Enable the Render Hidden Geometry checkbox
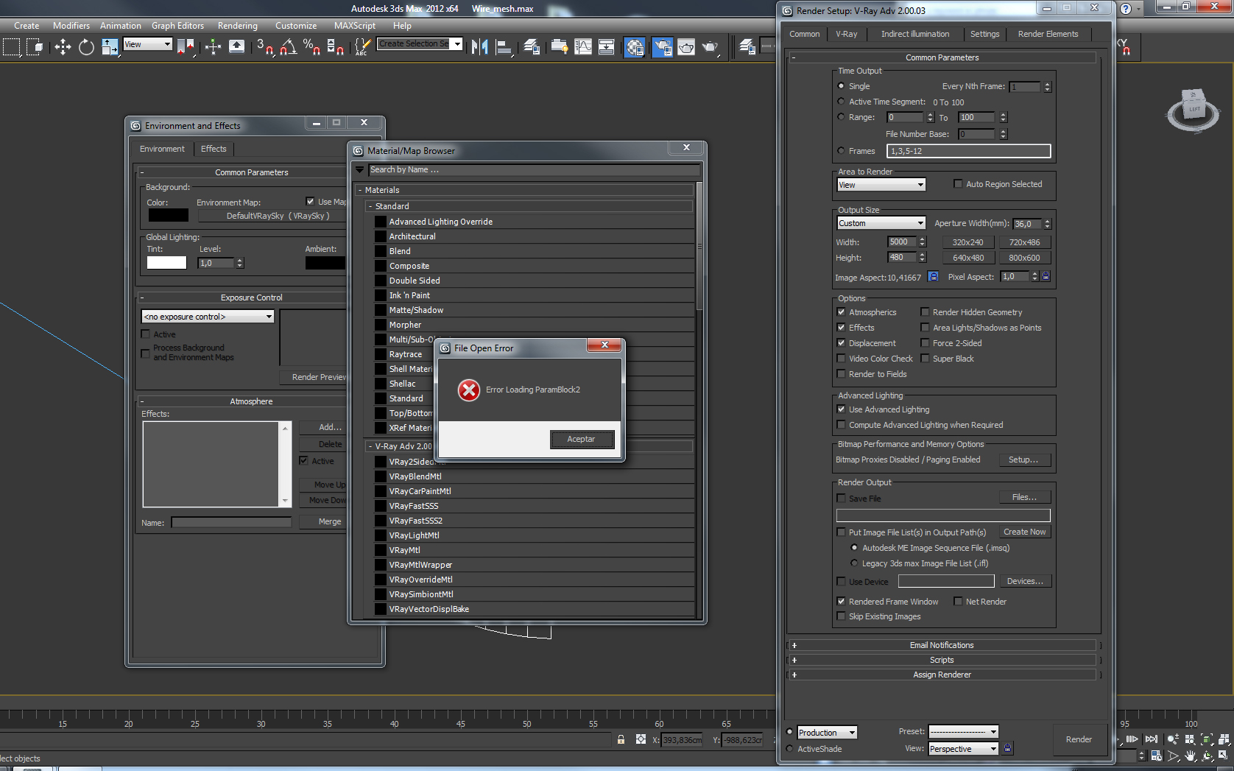1234x771 pixels. point(925,312)
